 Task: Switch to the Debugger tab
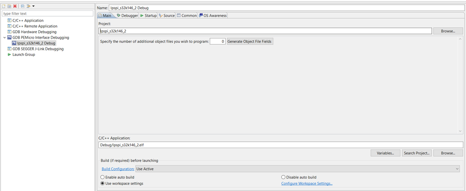tap(127, 15)
